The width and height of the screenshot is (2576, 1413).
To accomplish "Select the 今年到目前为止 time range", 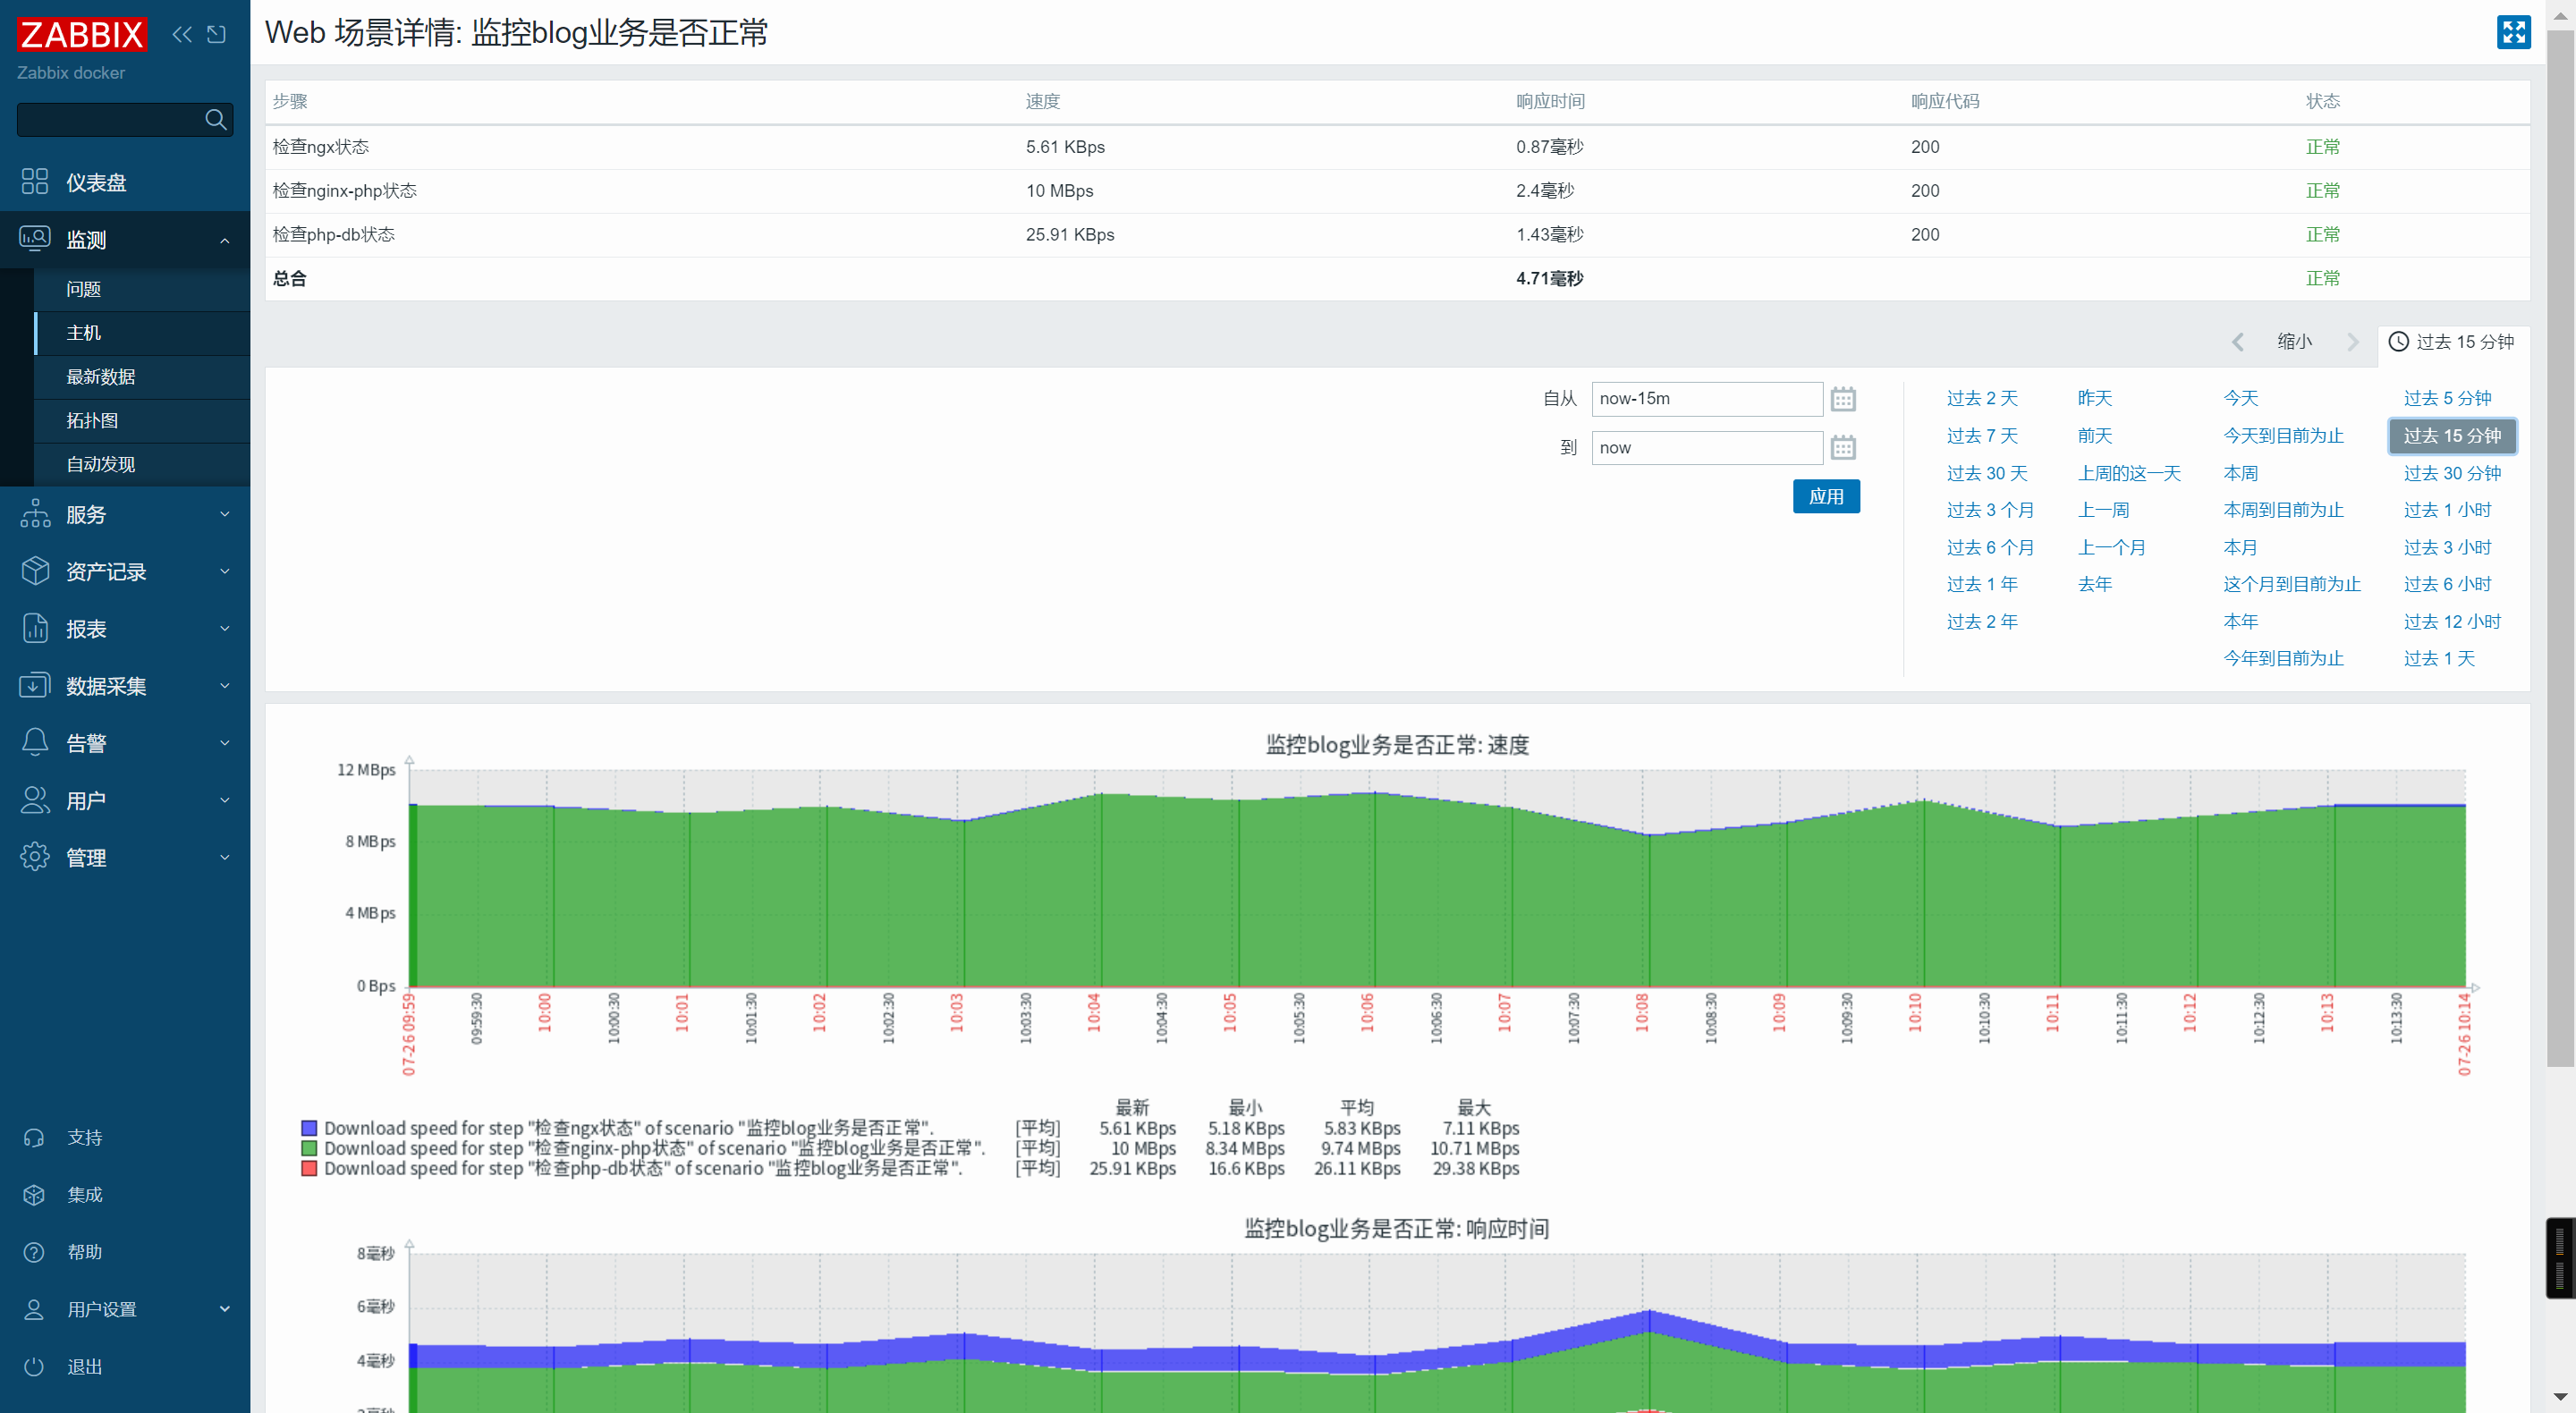I will pyautogui.click(x=2283, y=659).
